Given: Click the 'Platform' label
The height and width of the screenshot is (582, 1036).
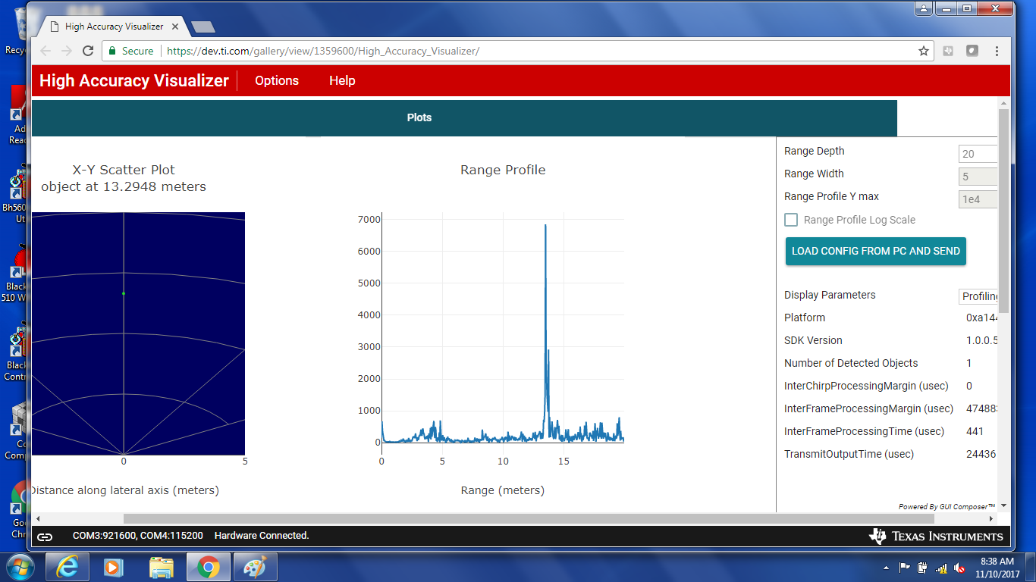Looking at the screenshot, I should coord(805,318).
